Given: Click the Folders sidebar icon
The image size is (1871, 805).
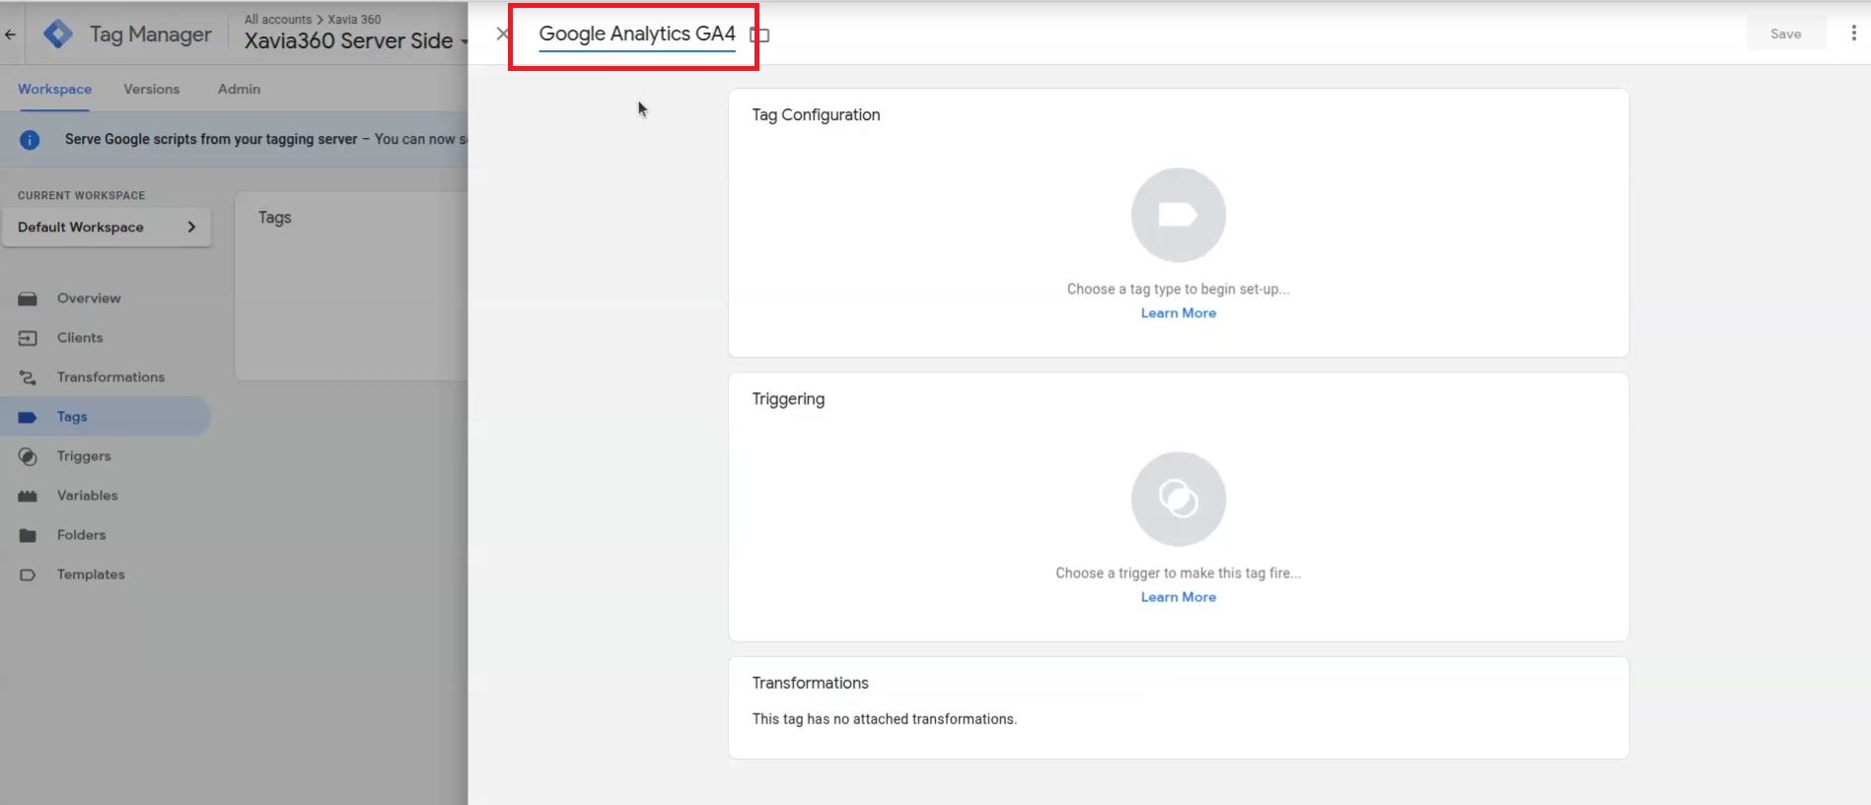Looking at the screenshot, I should pyautogui.click(x=28, y=535).
